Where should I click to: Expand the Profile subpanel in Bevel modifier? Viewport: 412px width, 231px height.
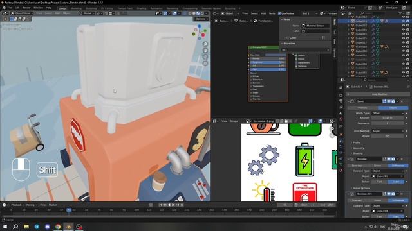(356, 142)
